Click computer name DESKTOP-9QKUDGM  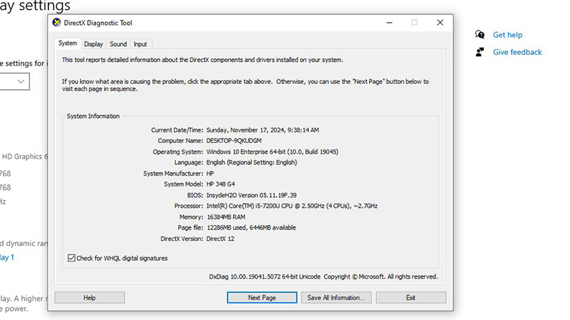tap(234, 141)
